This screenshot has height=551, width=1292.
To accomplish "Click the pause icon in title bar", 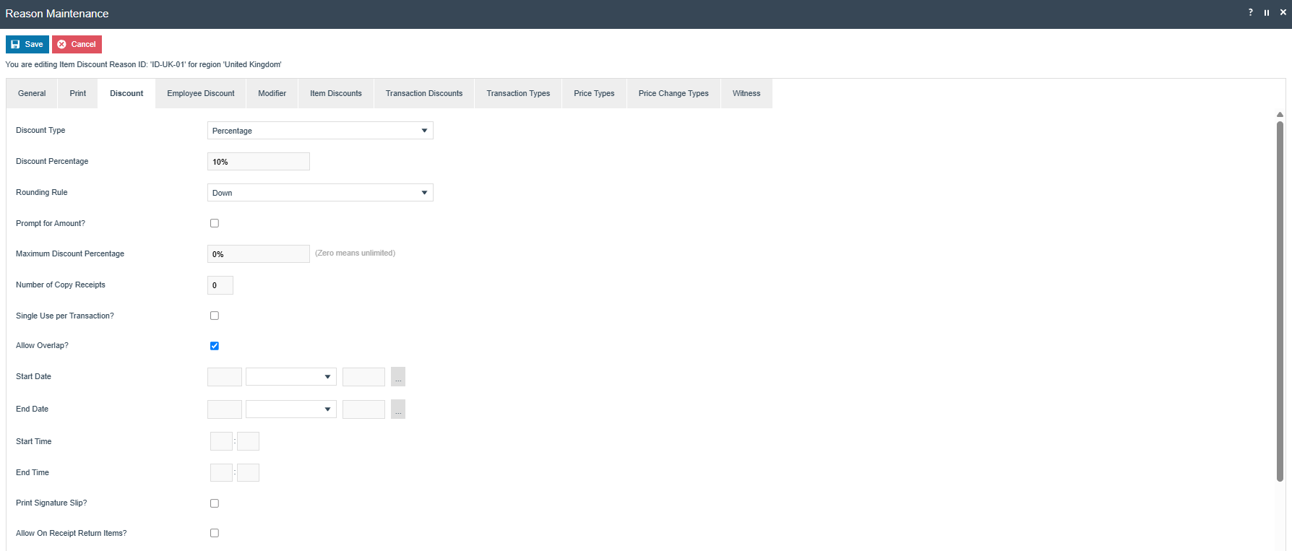I will tap(1267, 12).
